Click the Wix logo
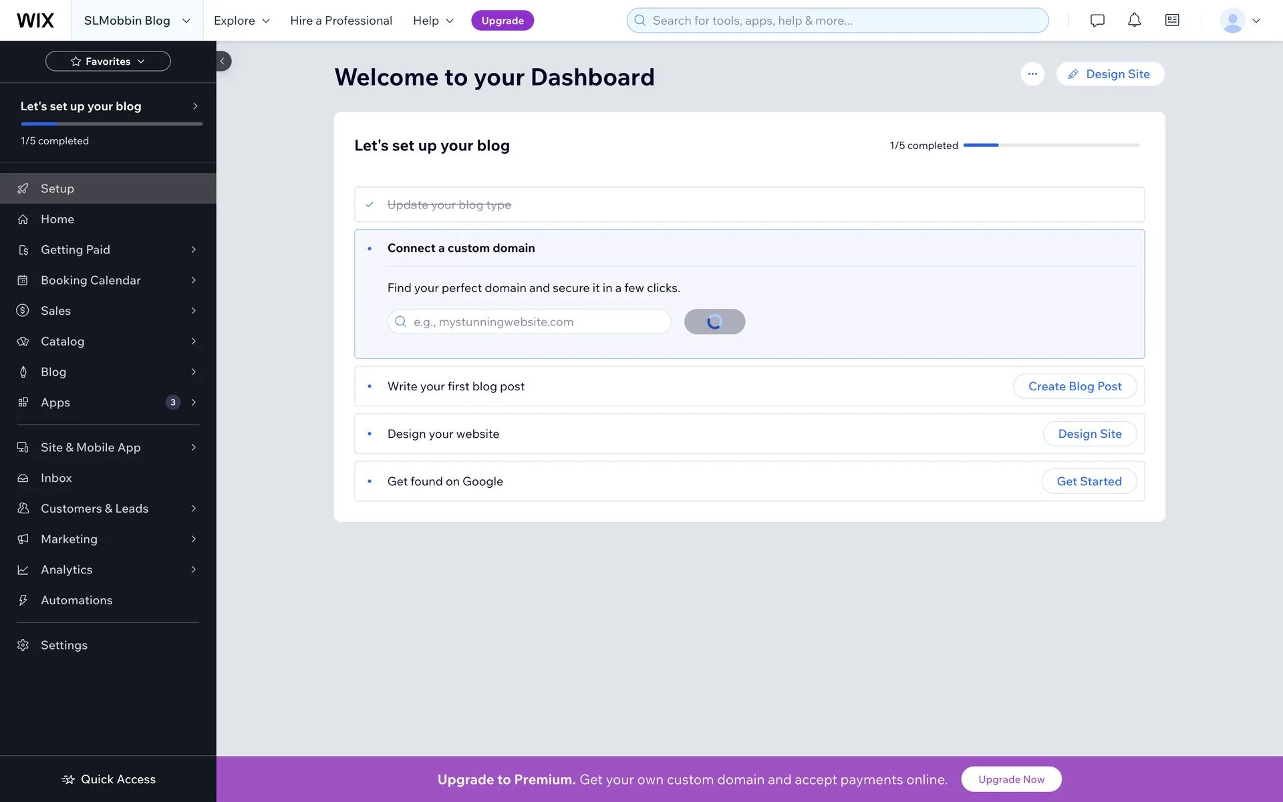Viewport: 1283px width, 802px height. point(35,20)
